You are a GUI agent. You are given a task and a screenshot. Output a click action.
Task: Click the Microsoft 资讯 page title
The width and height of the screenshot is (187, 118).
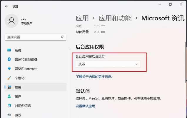coord(163,18)
